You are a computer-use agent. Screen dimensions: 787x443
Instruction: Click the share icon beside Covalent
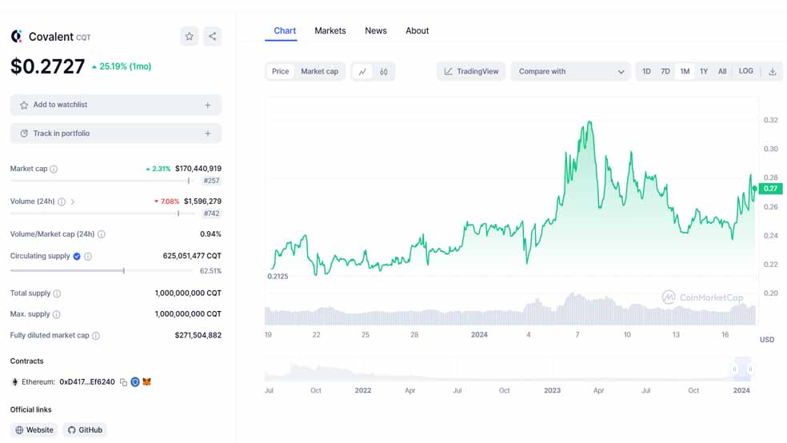tap(212, 36)
